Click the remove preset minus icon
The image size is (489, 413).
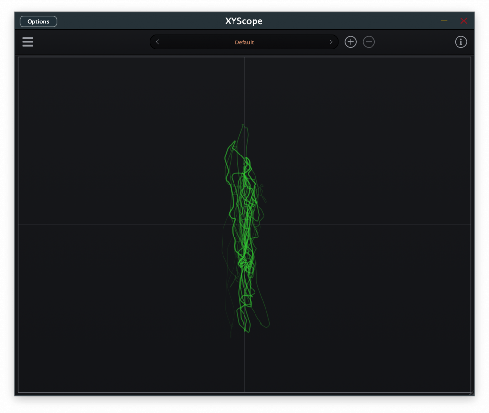point(369,42)
